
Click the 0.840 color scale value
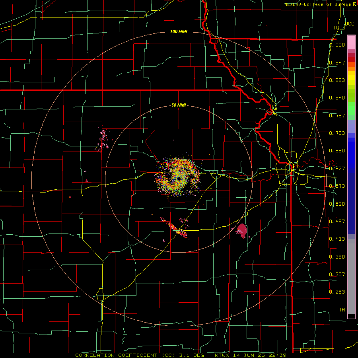[337, 98]
